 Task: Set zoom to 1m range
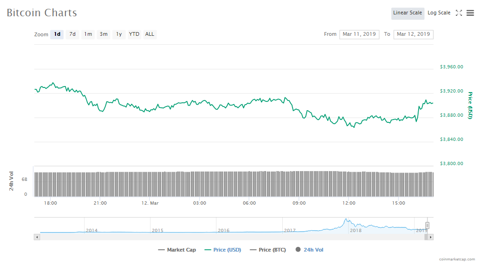pos(88,34)
